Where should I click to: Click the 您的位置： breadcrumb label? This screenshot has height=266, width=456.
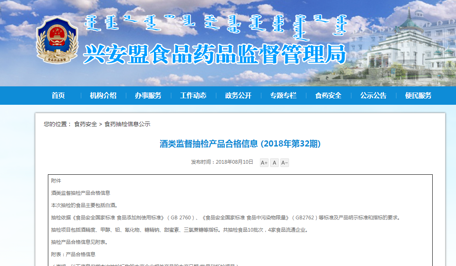(x=58, y=124)
